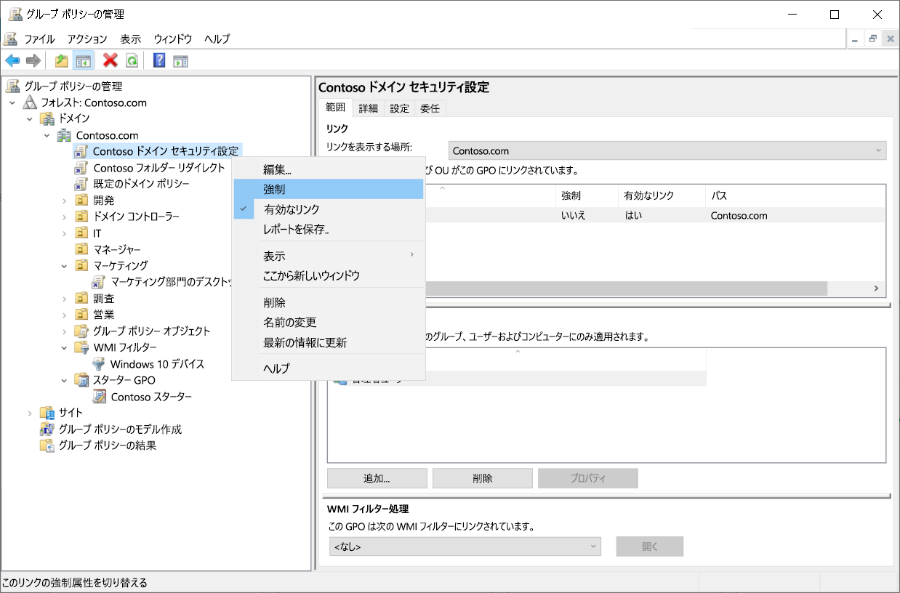Click the 追加... button
This screenshot has height=593, width=900.
(x=377, y=477)
